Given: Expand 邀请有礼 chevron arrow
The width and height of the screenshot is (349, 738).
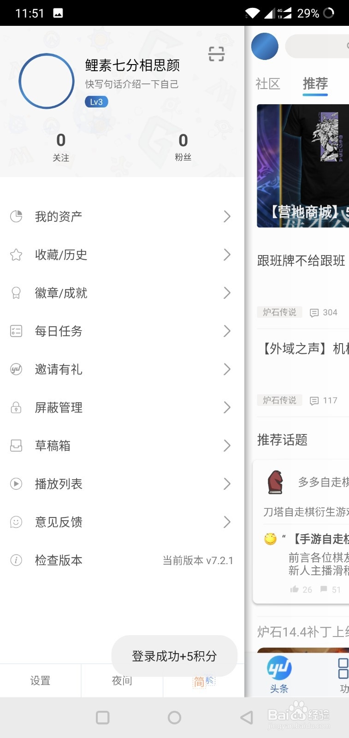Looking at the screenshot, I should point(227,369).
